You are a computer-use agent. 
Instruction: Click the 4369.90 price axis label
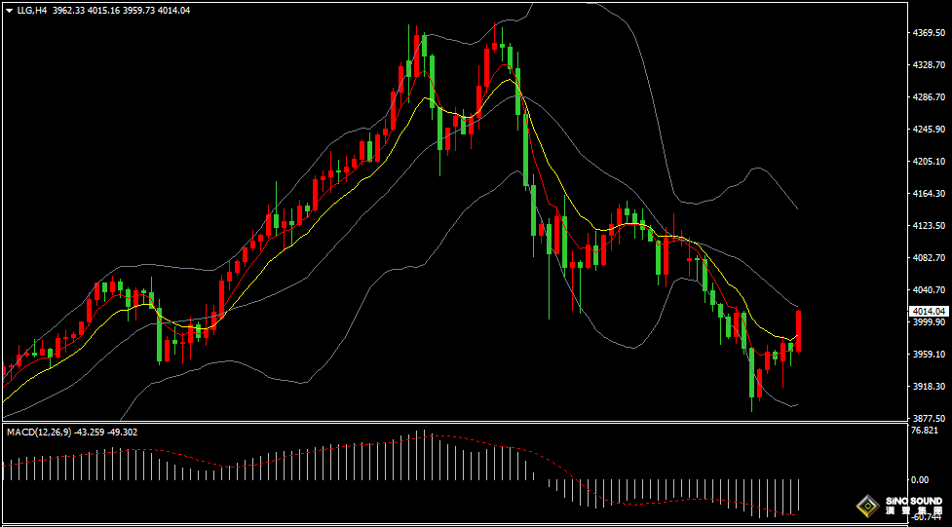pyautogui.click(x=929, y=33)
